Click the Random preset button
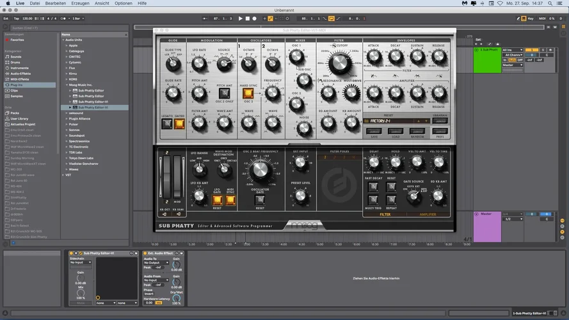 point(417,131)
